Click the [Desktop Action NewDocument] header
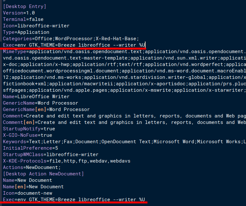Image resolution: width=246 pixels, height=206 pixels. click(x=43, y=173)
